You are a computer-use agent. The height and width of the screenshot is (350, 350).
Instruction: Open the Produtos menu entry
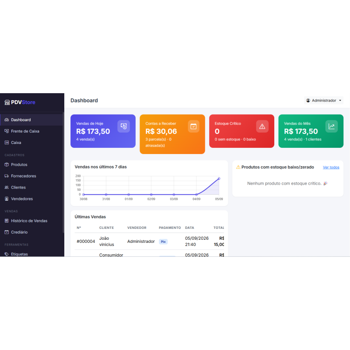click(x=31, y=164)
